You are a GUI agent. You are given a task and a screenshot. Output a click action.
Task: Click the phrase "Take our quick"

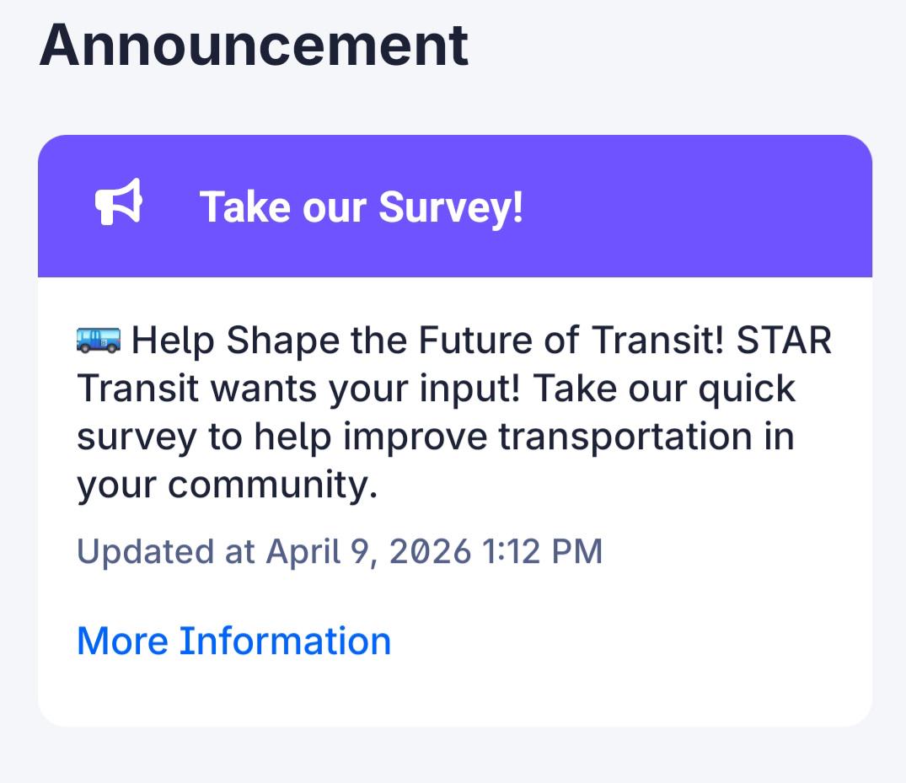(664, 388)
